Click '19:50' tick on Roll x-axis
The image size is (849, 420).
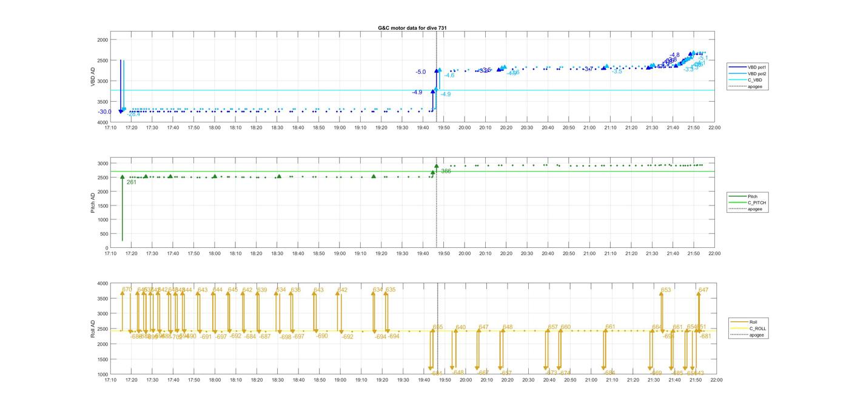(x=445, y=380)
